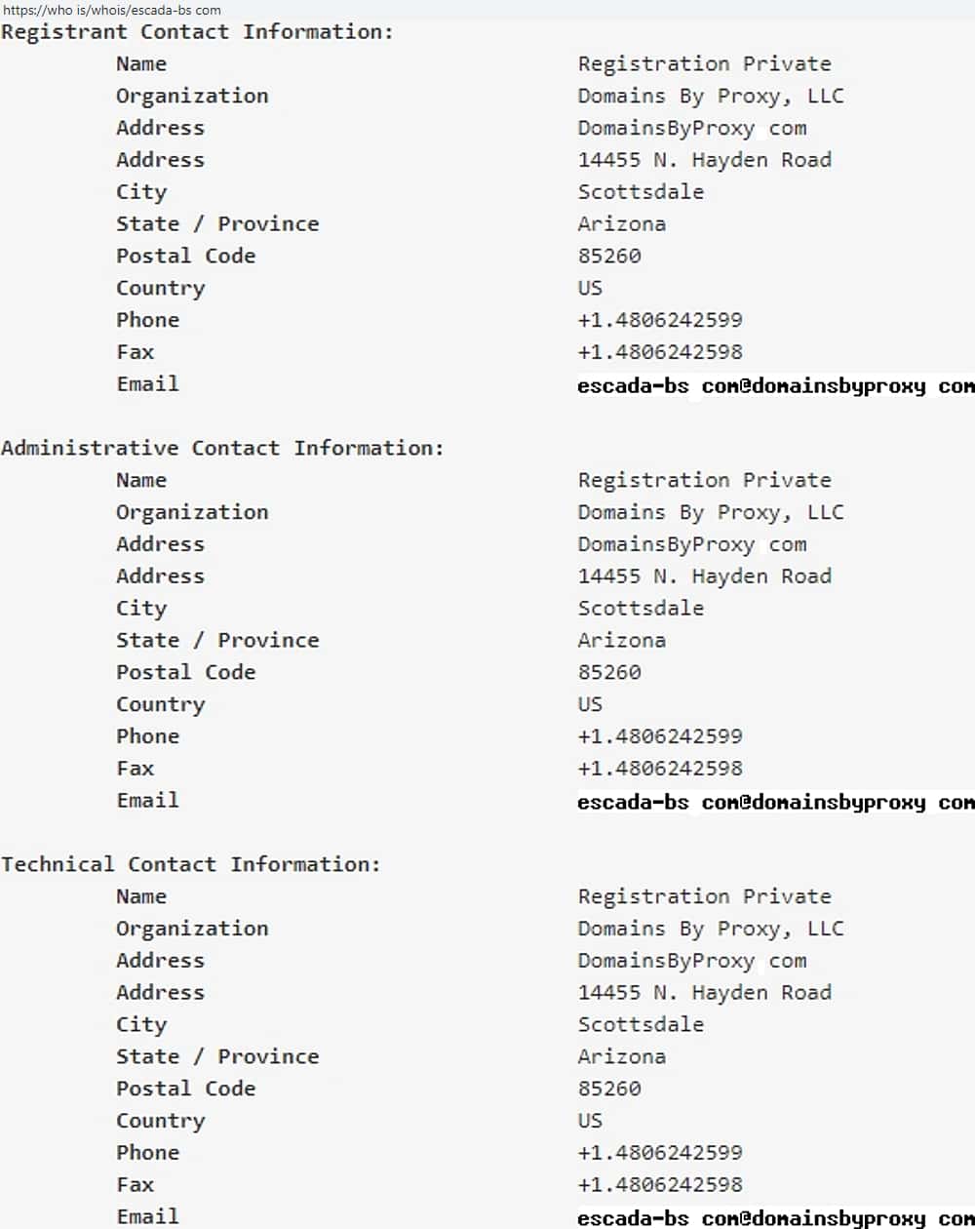Viewport: 975px width, 1229px height.
Task: Click the registrant's city value Scottsdale
Action: [x=641, y=192]
